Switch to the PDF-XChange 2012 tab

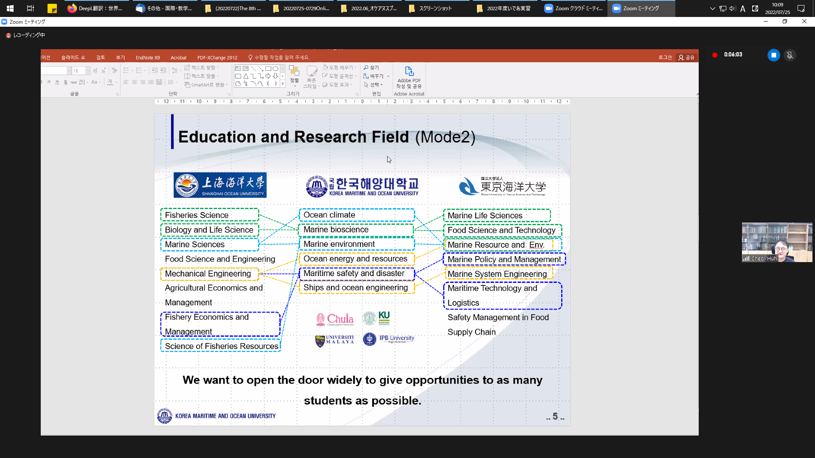(217, 58)
